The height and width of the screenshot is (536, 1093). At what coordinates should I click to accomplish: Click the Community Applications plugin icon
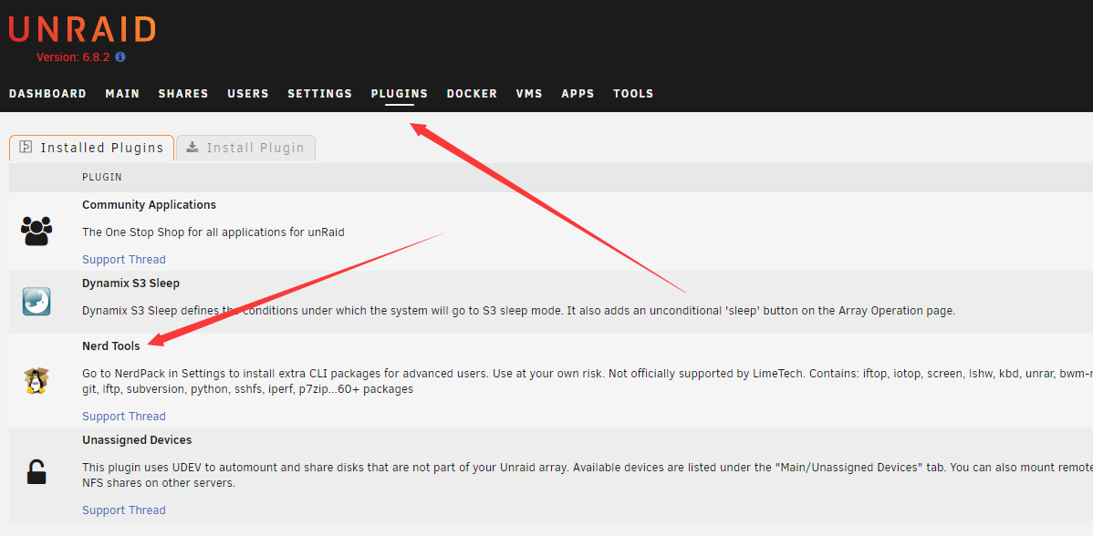(x=36, y=232)
